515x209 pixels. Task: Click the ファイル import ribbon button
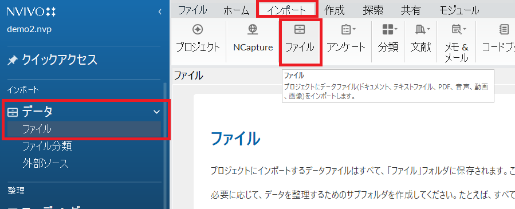tap(300, 42)
